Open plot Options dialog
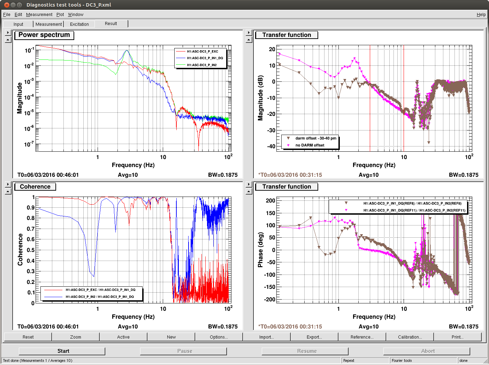 point(219,337)
